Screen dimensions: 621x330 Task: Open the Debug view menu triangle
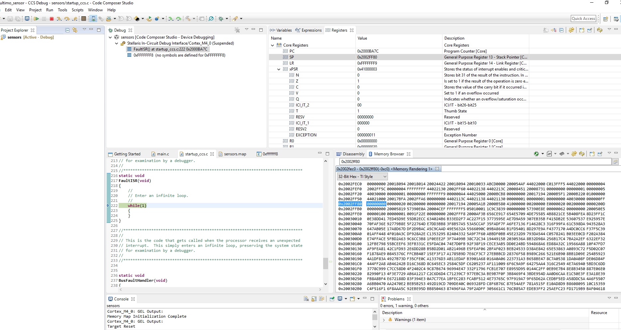click(246, 29)
